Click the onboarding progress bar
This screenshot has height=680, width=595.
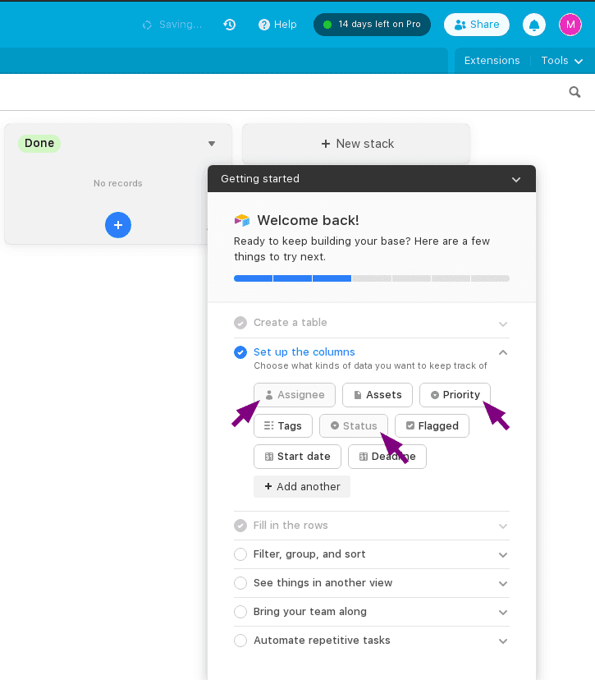pyautogui.click(x=371, y=278)
